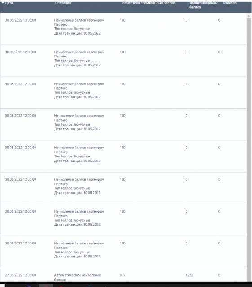The width and height of the screenshot is (252, 287).
Task: Select the topmost row's 30.05.2022 date cell
Action: point(21,20)
